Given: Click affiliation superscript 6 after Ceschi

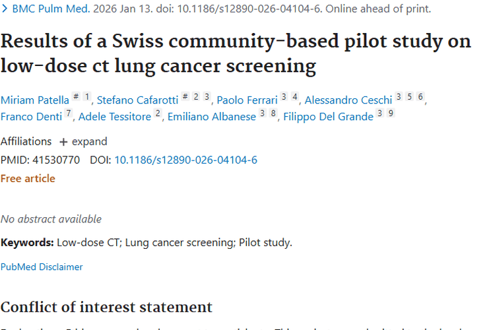Looking at the screenshot, I should 420,98.
